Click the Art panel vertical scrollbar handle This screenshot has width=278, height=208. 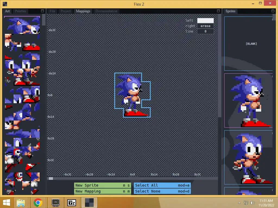[44, 20]
